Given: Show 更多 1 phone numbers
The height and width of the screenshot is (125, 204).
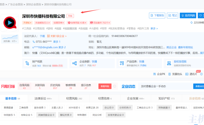Looking at the screenshot, I should (x=57, y=42).
